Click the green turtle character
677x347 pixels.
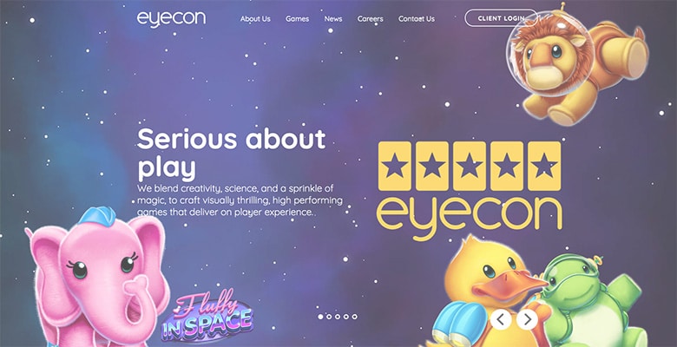click(592, 302)
